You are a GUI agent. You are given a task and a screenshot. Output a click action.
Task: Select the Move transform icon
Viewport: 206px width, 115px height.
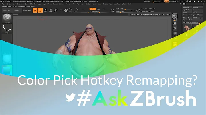[x=45, y=10]
